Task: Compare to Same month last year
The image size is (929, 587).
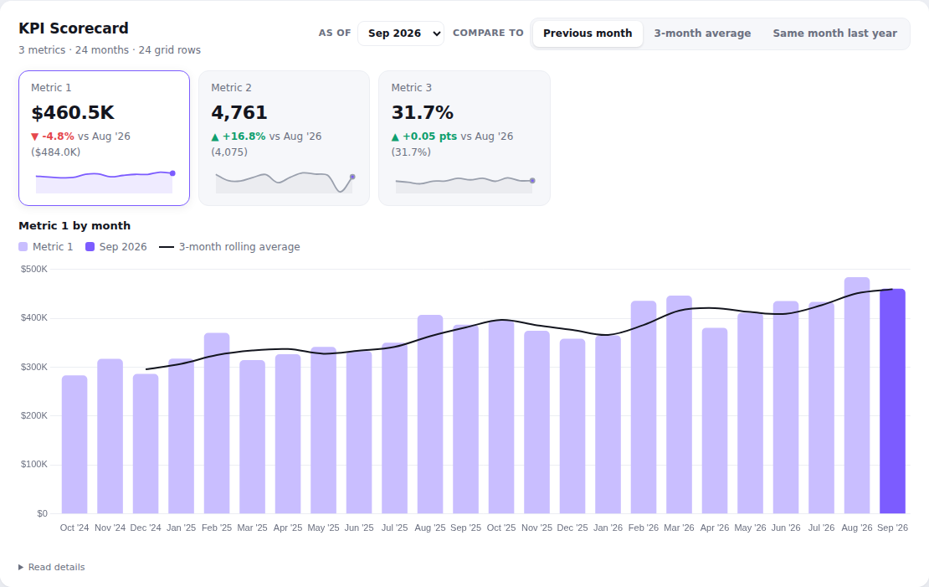Action: pos(834,33)
